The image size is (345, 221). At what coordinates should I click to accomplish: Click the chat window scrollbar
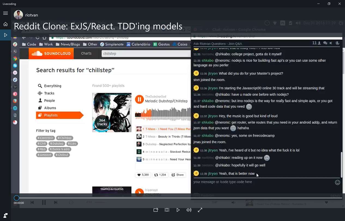click(341, 165)
